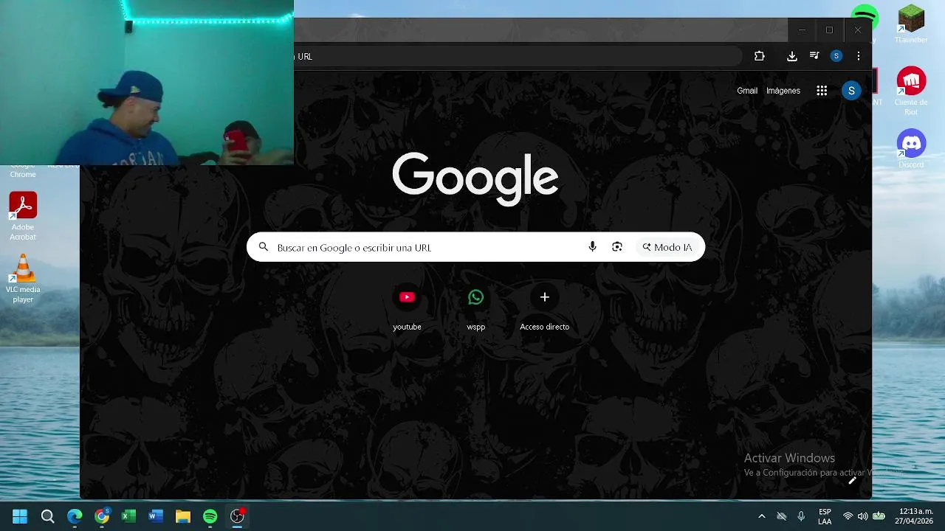Open Chrome's three-dot menu

[858, 56]
